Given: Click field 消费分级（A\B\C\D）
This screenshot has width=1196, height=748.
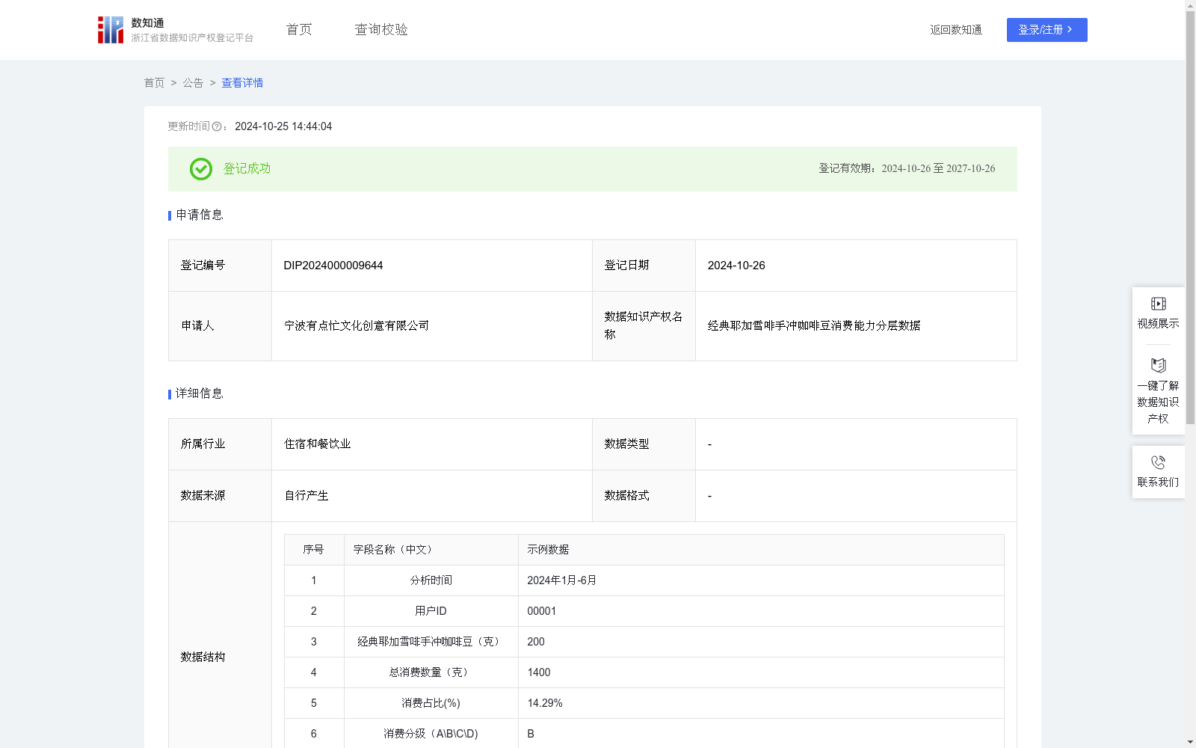Looking at the screenshot, I should [x=431, y=734].
